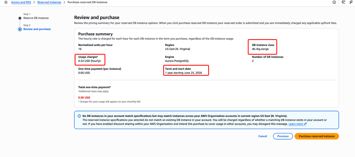355x157 pixels.
Task: Click the Step 2 radio indicator
Action: 20,29
